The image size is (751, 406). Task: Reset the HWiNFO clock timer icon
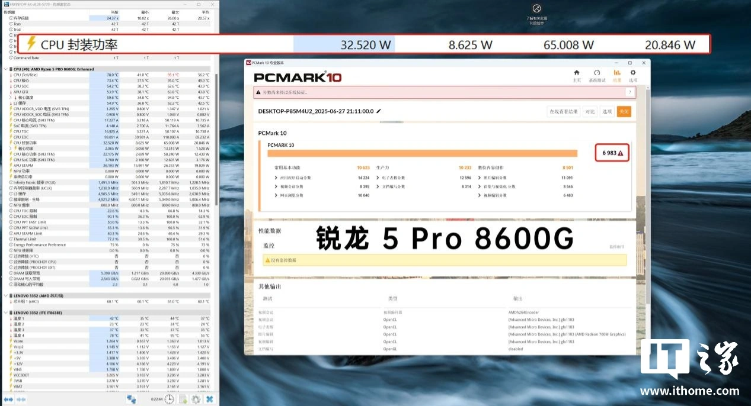tap(170, 399)
